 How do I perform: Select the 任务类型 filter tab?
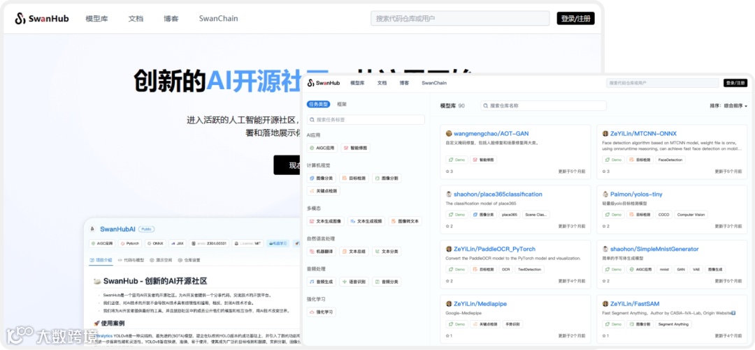(318, 104)
